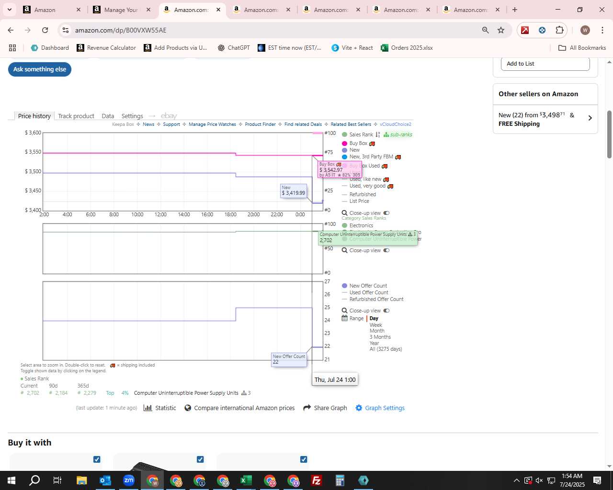
Task: Open the Revenue Calculator bookmark
Action: (x=106, y=48)
